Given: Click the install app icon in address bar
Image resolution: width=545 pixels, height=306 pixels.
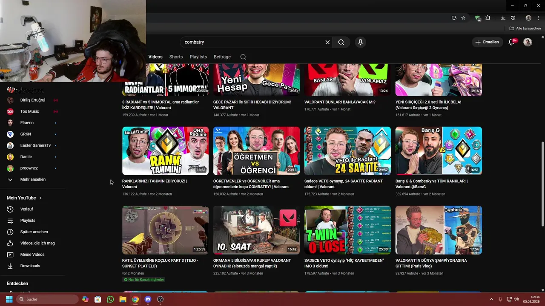Looking at the screenshot, I should 454,18.
